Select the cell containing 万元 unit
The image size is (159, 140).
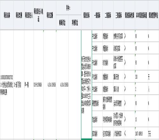pyautogui.click(x=153, y=133)
